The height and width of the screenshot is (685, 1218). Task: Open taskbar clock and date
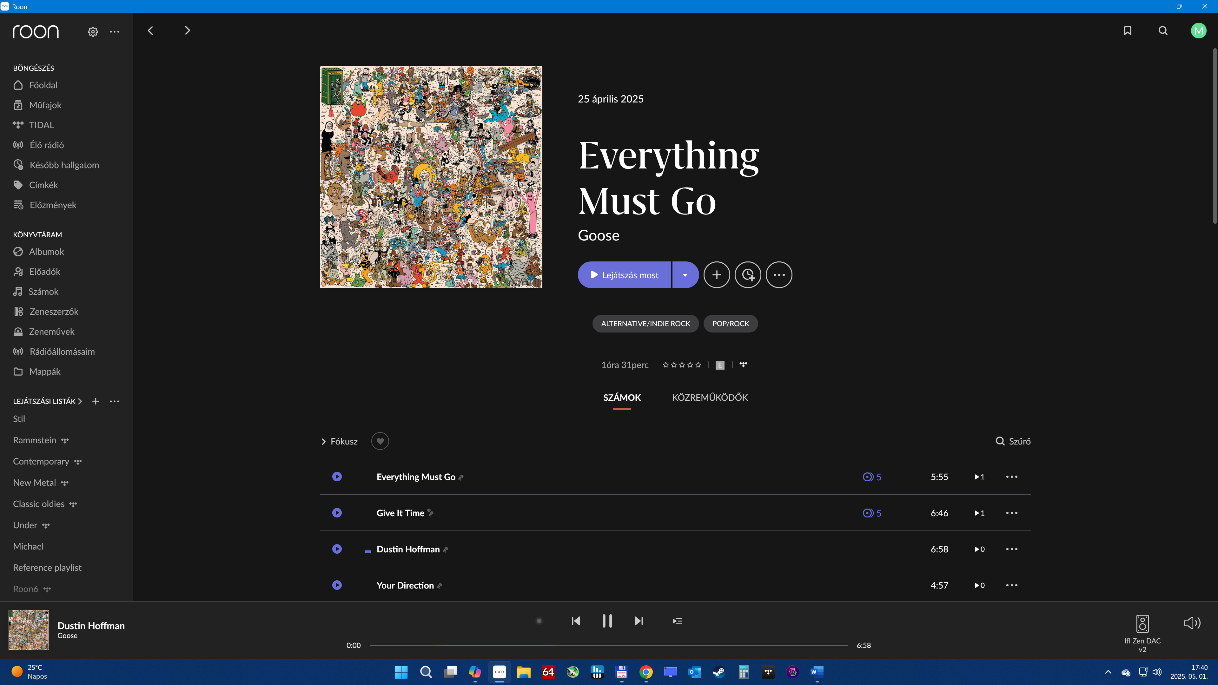tap(1189, 672)
